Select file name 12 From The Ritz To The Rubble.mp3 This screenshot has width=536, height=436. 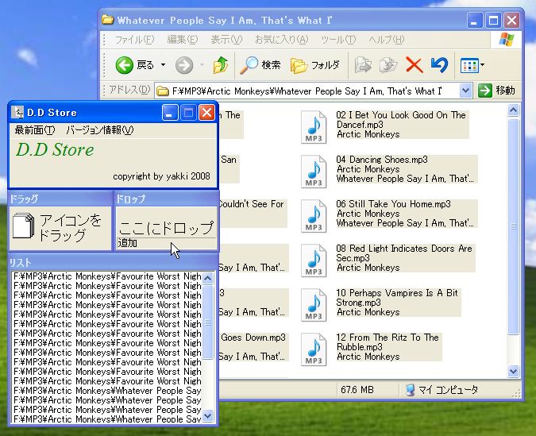tap(388, 342)
